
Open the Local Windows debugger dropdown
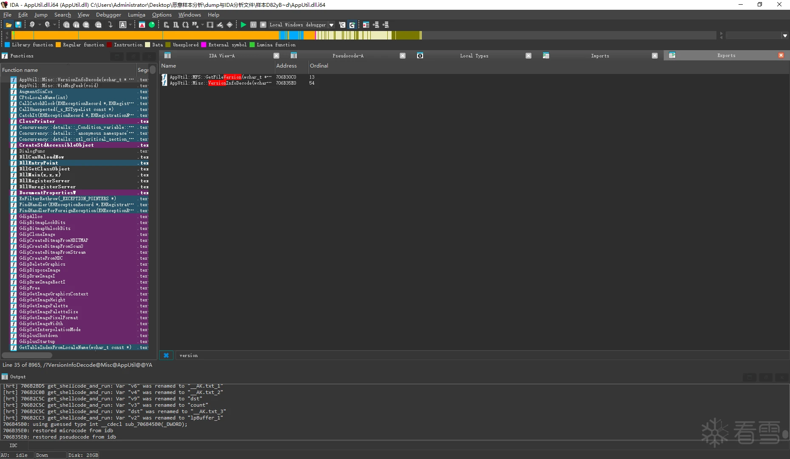click(x=332, y=25)
